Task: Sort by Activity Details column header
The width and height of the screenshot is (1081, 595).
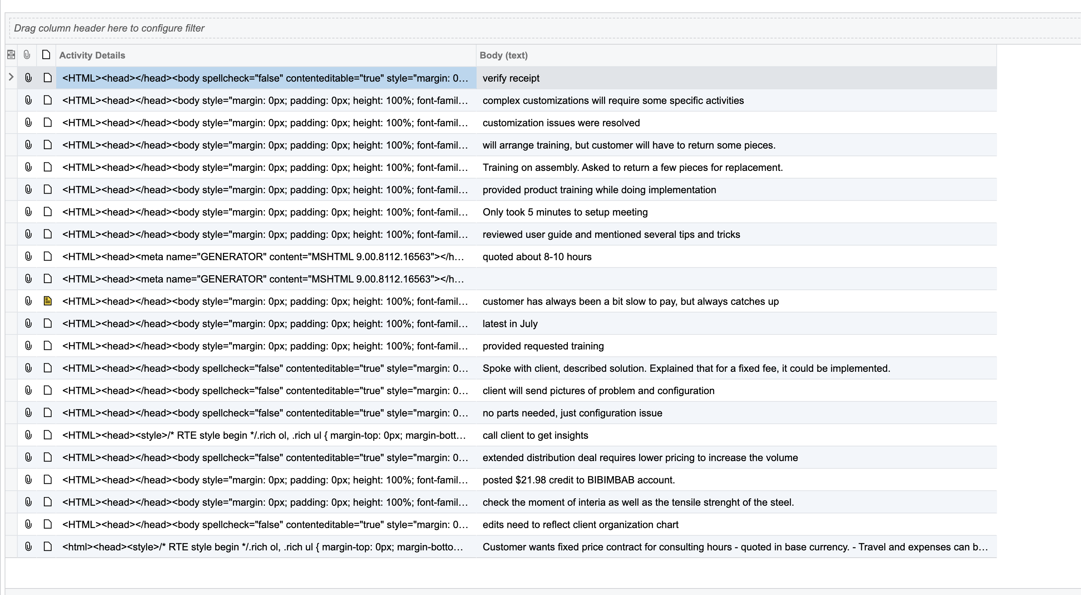Action: coord(92,55)
